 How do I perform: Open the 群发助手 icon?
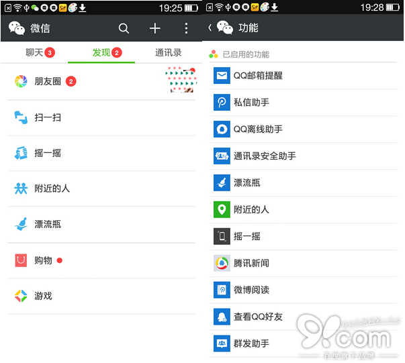coord(222,344)
